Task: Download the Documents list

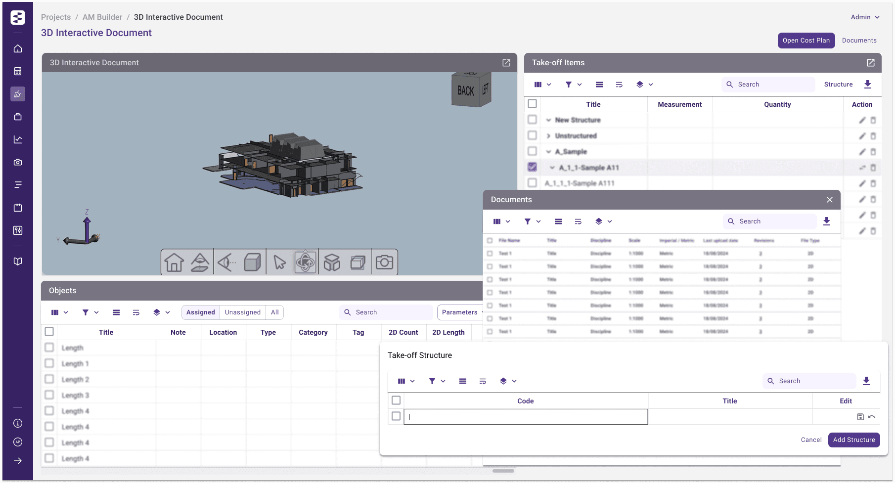Action: [x=827, y=221]
